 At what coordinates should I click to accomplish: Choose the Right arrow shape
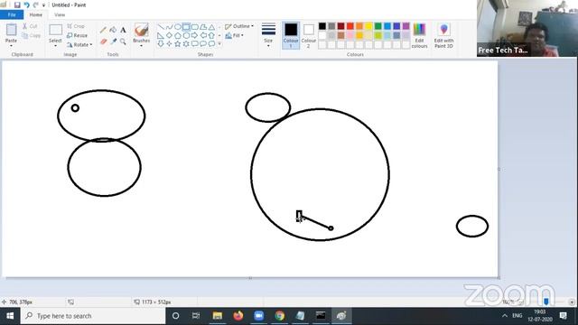[195, 35]
